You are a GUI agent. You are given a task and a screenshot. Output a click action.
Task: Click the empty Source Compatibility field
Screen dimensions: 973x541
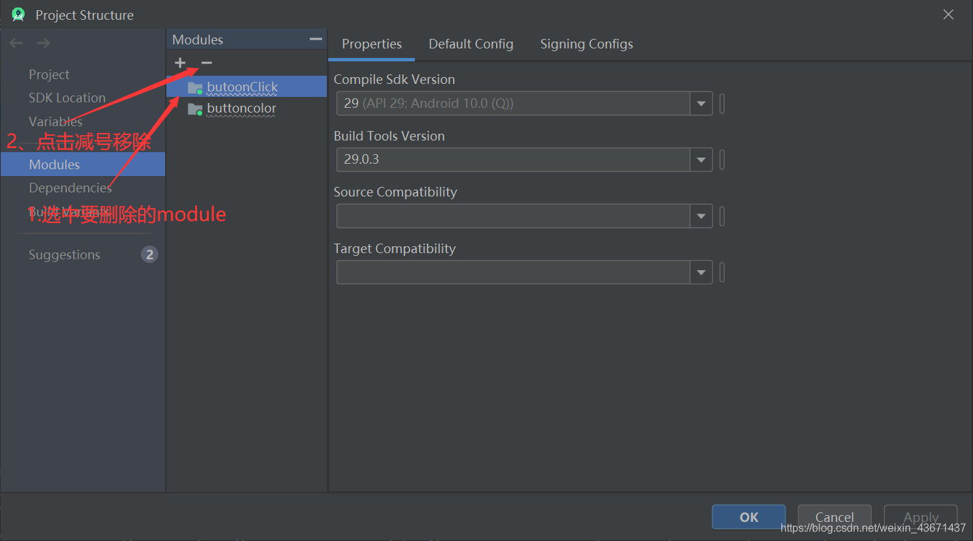514,216
